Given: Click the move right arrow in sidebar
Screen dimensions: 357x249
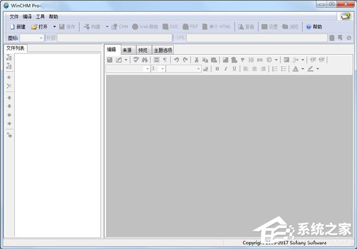Looking at the screenshot, I should (10, 124).
